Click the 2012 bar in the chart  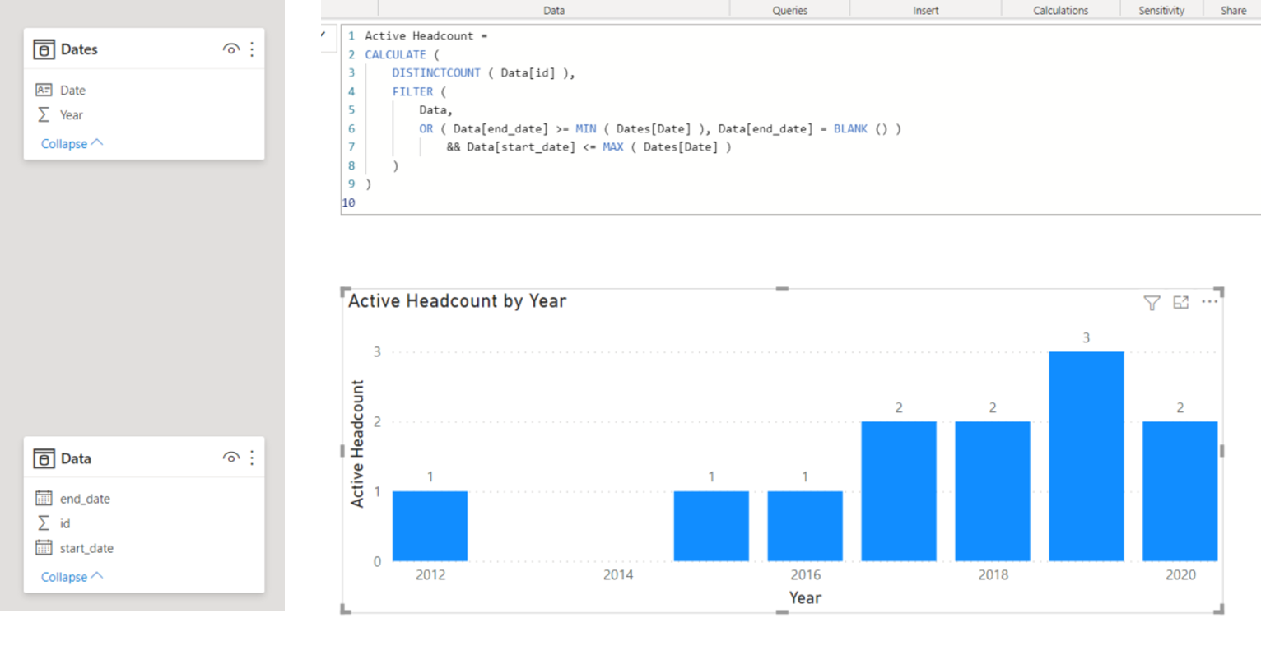pos(430,526)
